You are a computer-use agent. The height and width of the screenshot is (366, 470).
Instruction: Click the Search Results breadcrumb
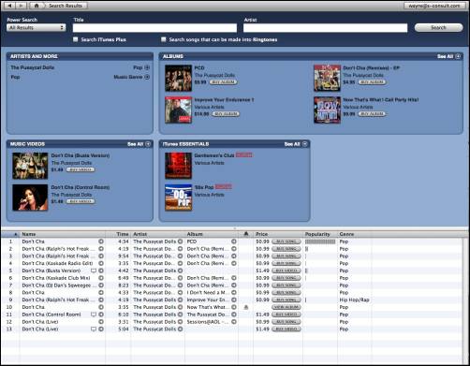click(66, 6)
